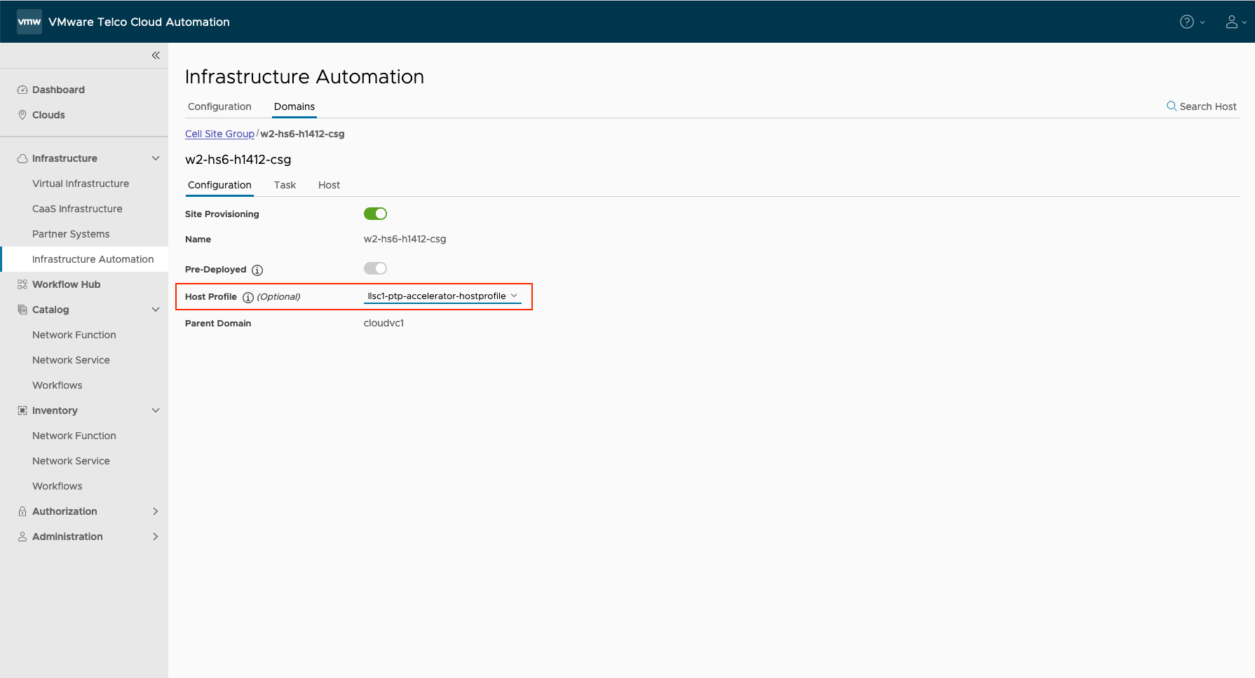Click Pre-Deployed info icon

(257, 270)
